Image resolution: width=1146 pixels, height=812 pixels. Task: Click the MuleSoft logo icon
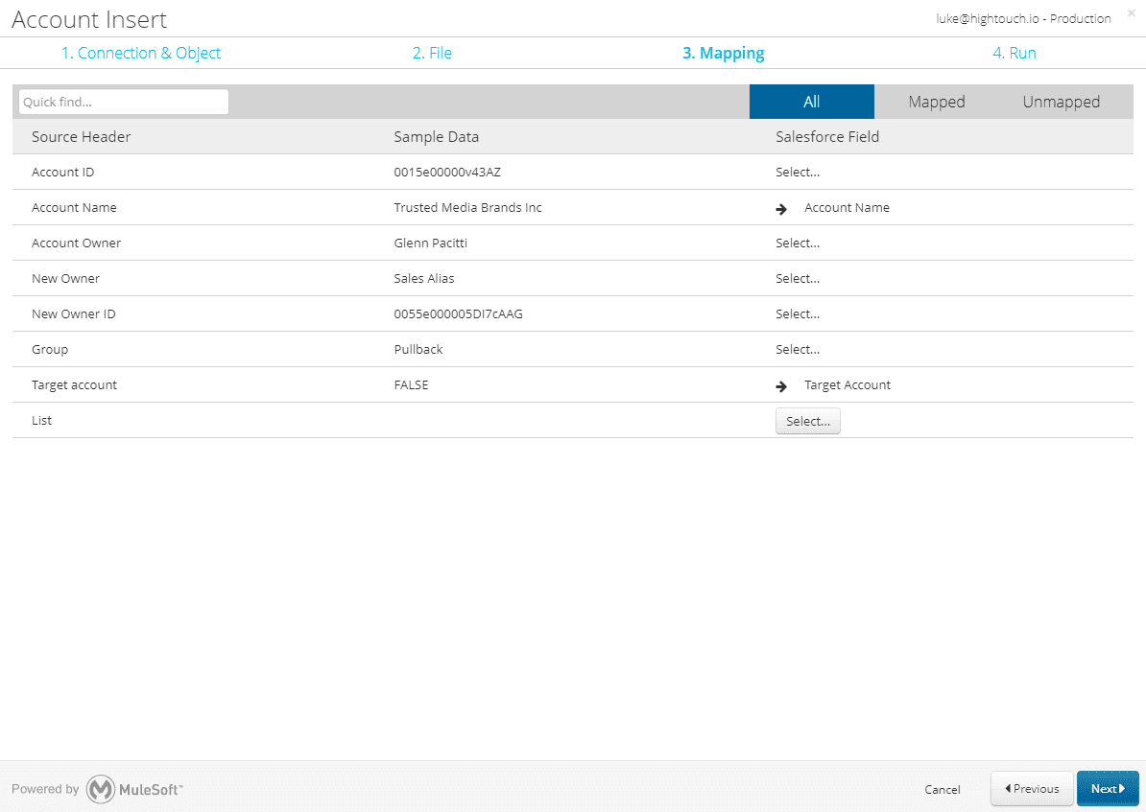(x=102, y=789)
